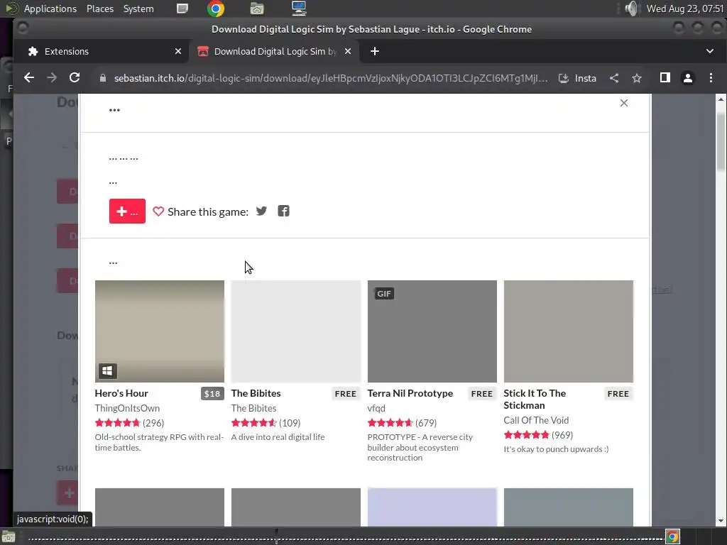727x545 pixels.
Task: Click the terminal screen launcher in panel
Action: click(182, 9)
